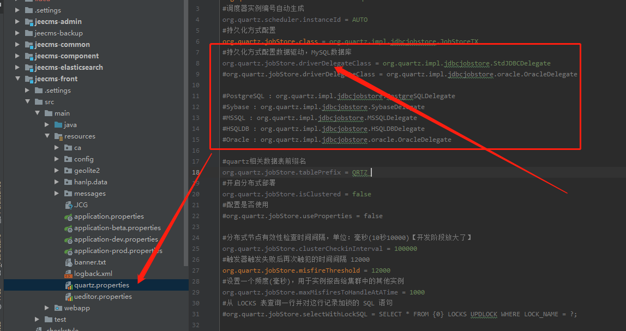Expand the java source folder

pos(47,124)
